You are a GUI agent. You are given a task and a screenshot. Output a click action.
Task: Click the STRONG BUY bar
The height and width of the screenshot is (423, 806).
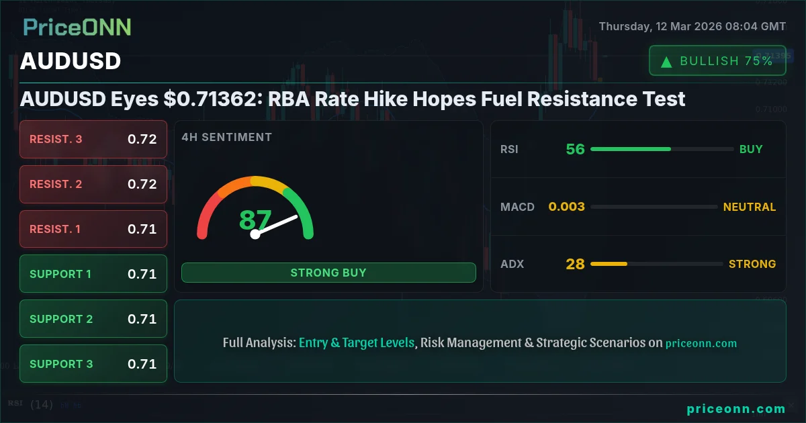tap(328, 273)
